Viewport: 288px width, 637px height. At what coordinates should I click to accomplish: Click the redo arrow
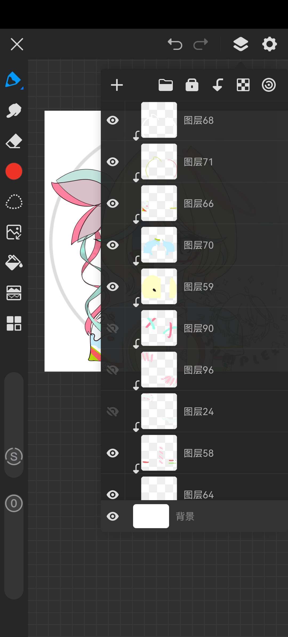tap(201, 44)
